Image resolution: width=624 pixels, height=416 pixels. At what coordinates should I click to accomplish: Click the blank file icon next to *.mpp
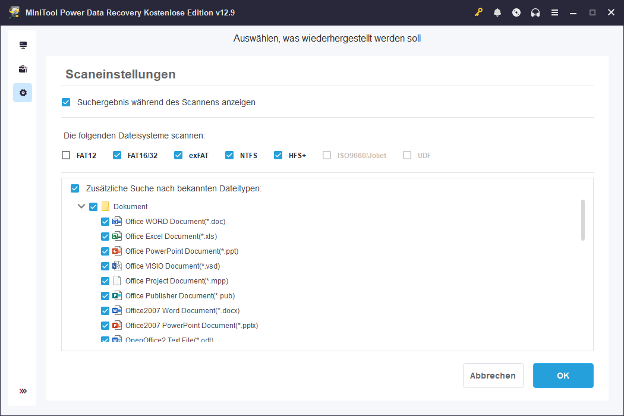pyautogui.click(x=116, y=281)
